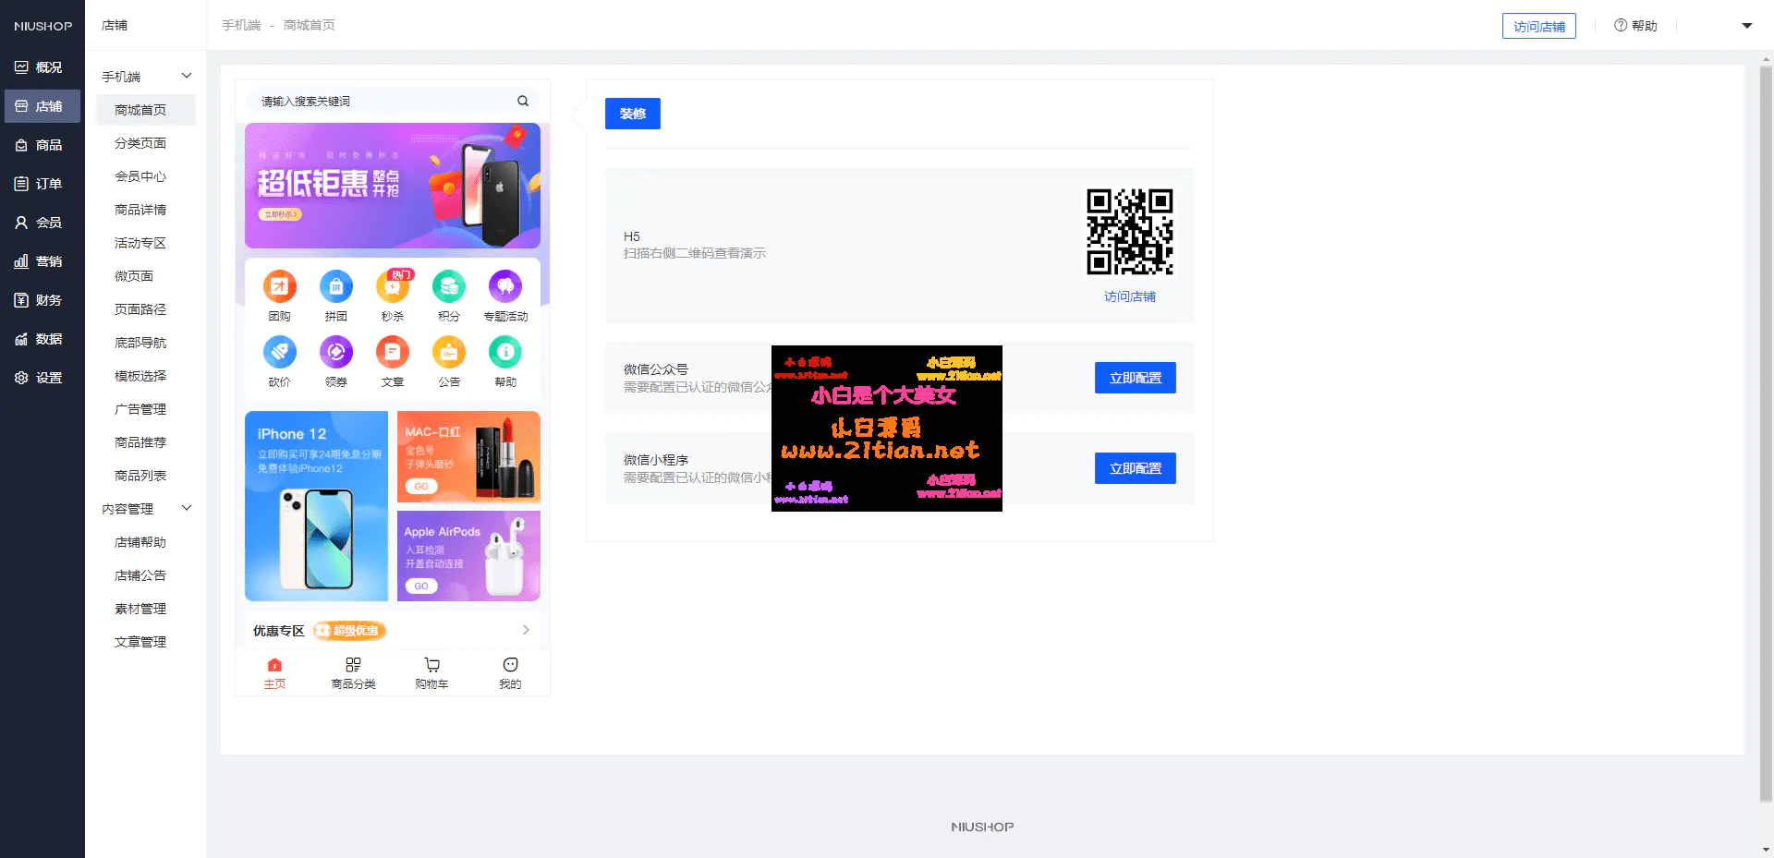Open the 公告 announcement icon
This screenshot has width=1774, height=858.
[x=449, y=352]
